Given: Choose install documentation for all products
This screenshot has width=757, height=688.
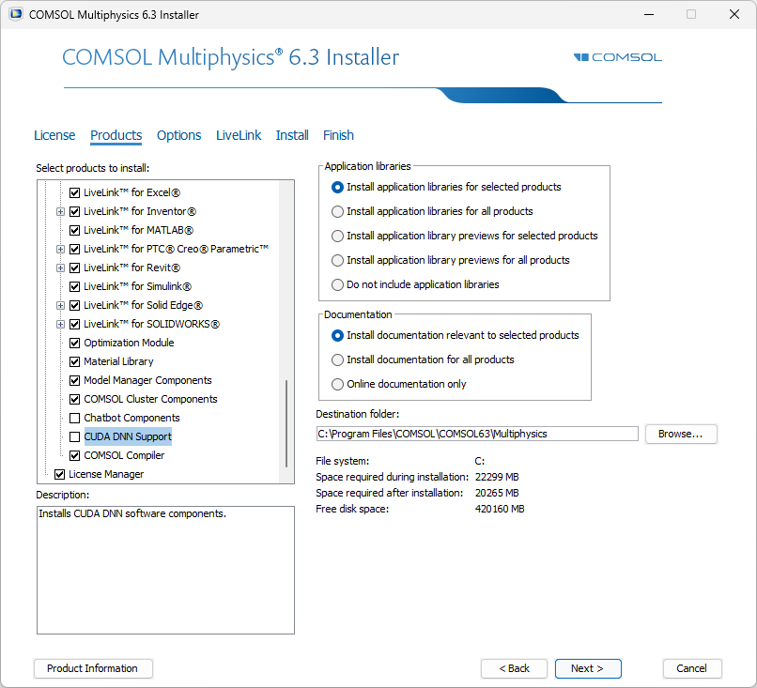Looking at the screenshot, I should [x=337, y=359].
